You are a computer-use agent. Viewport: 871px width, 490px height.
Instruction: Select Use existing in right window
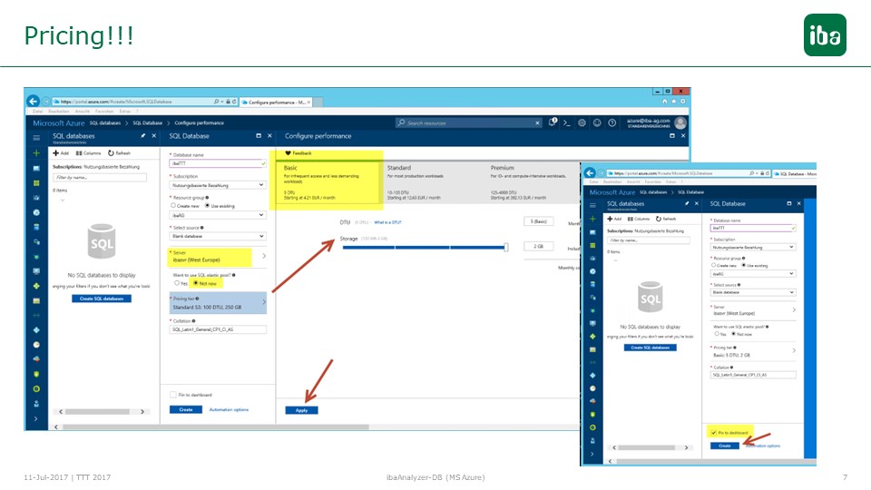(743, 266)
